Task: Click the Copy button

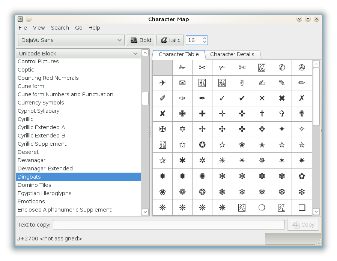Action: click(303, 225)
